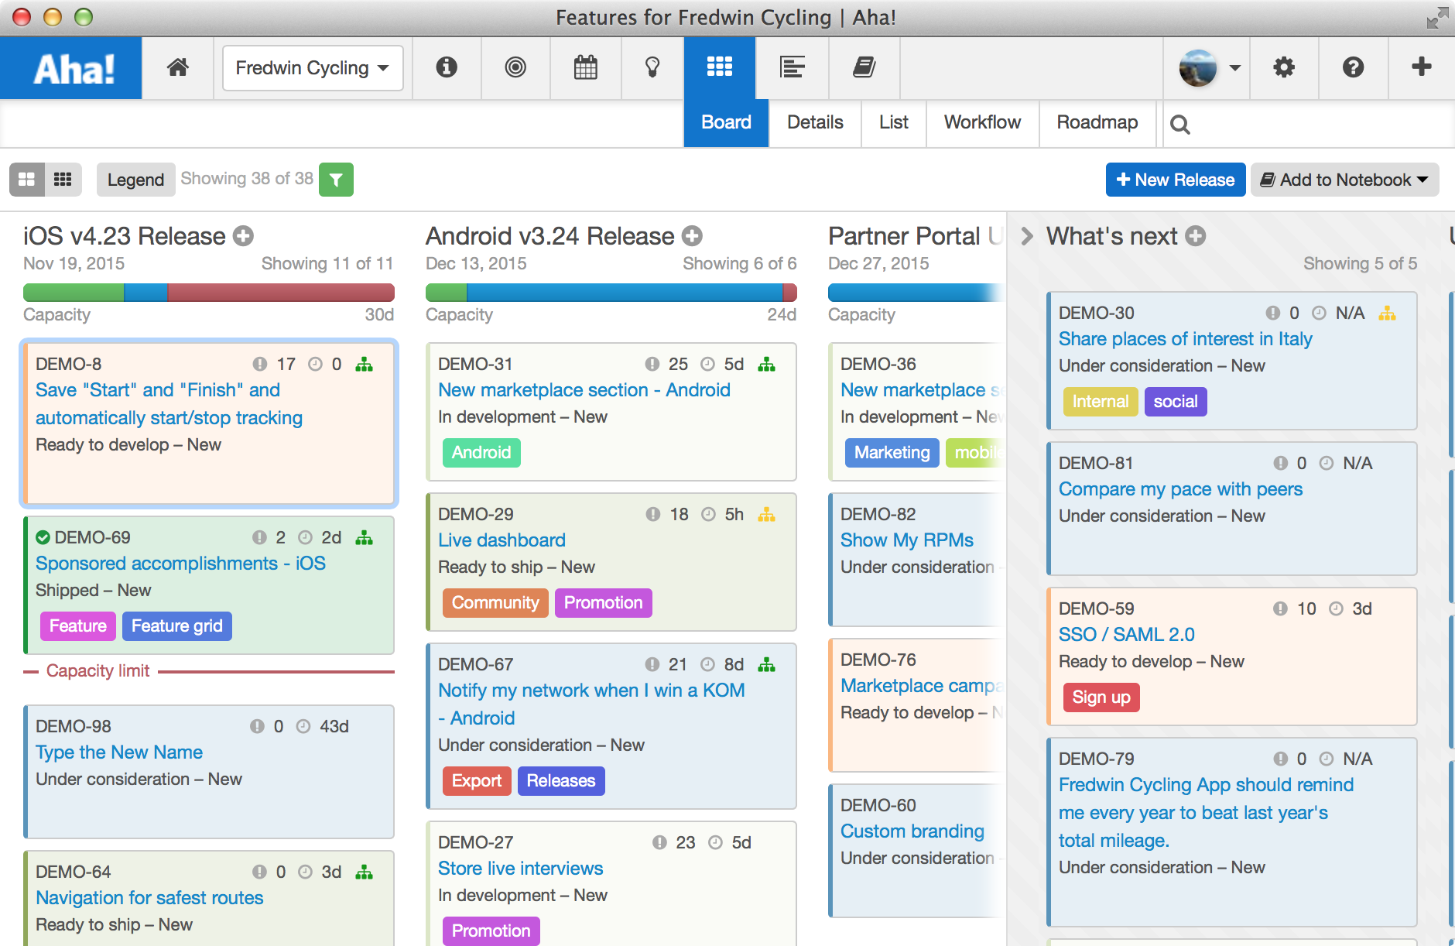Open the features grid icon

720,67
